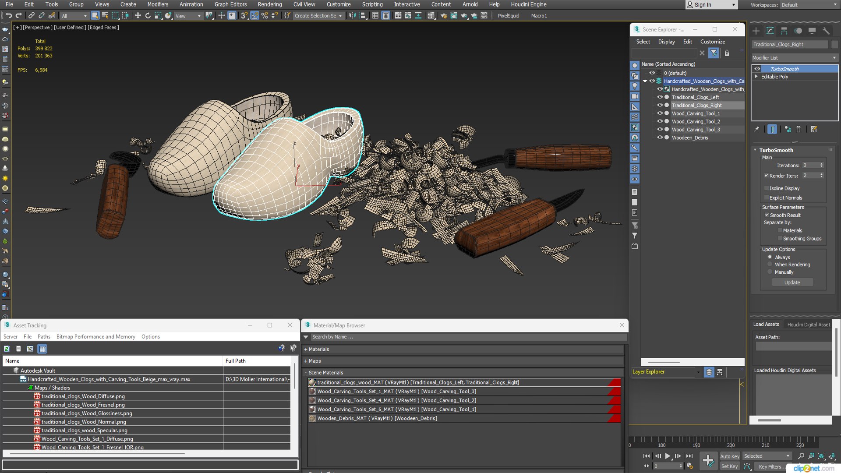Open the Create Selection Set dropdown
This screenshot has width=841, height=473.
318,16
